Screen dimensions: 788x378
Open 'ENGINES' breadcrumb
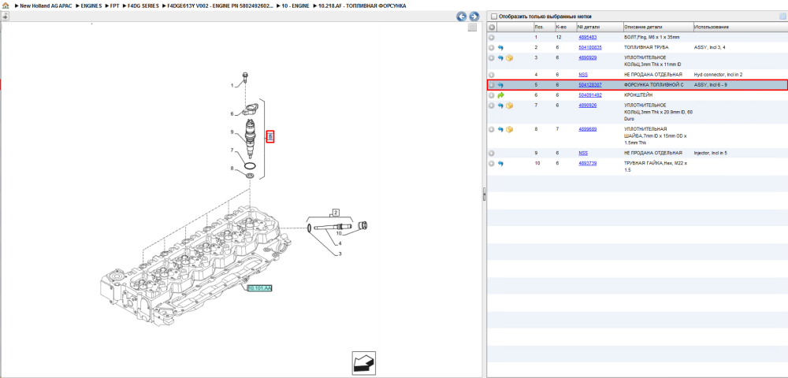[91, 6]
